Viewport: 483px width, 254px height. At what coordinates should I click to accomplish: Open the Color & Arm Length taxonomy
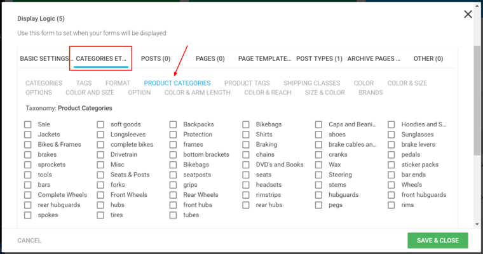197,93
